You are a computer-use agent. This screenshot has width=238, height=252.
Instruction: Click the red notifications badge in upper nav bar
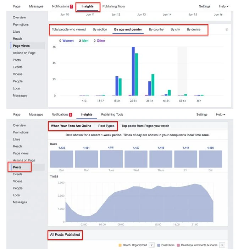71,6
